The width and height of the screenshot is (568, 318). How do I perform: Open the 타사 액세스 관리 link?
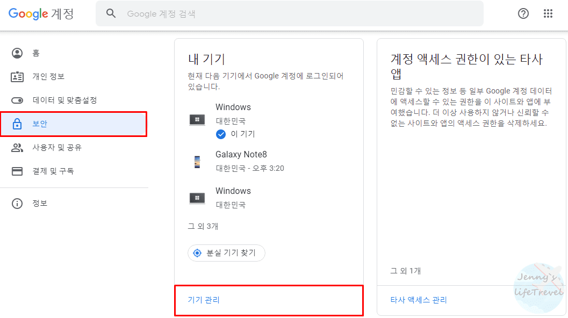click(x=419, y=300)
